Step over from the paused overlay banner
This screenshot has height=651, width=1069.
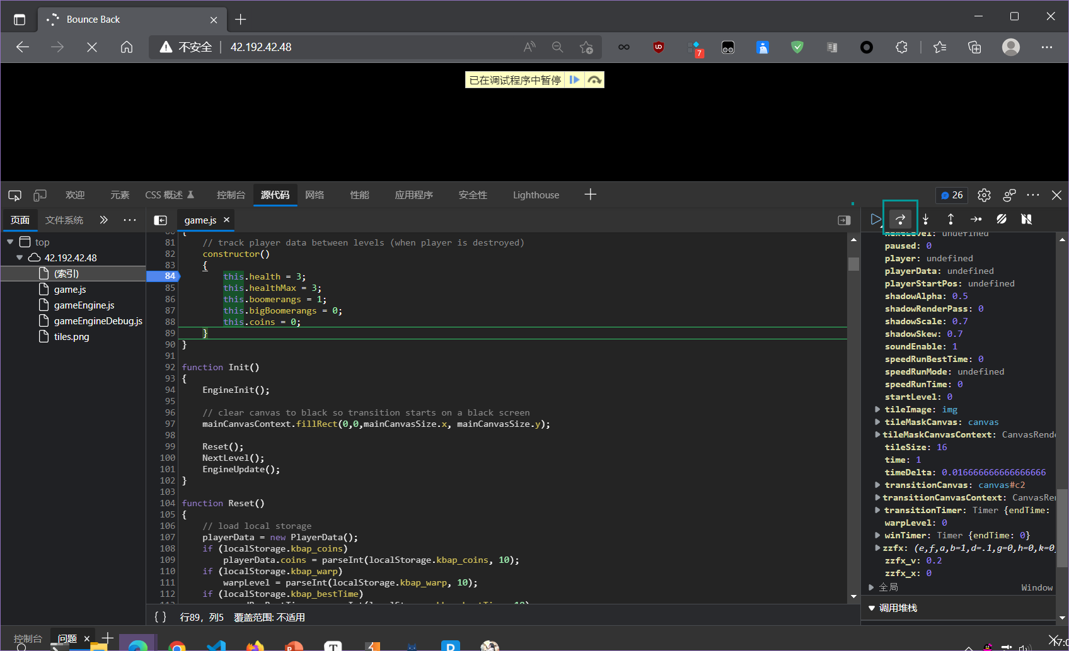click(594, 80)
